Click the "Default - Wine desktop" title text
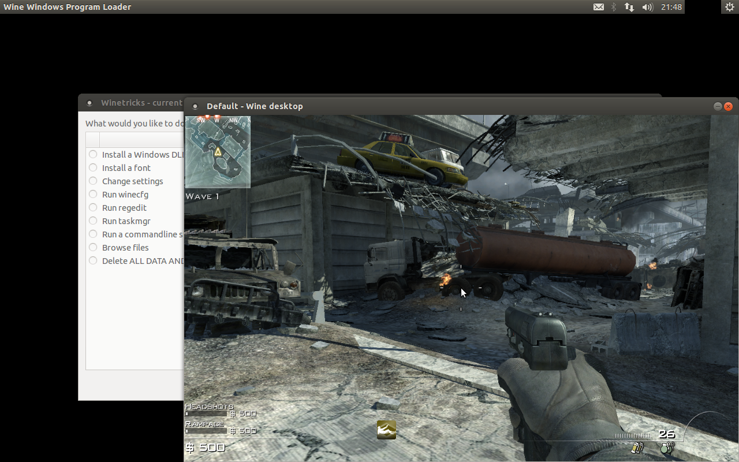Image resolution: width=739 pixels, height=462 pixels. [255, 106]
